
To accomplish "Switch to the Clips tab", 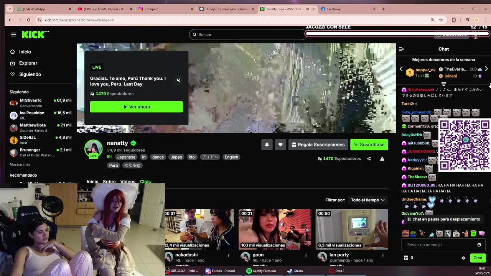I will tap(145, 182).
